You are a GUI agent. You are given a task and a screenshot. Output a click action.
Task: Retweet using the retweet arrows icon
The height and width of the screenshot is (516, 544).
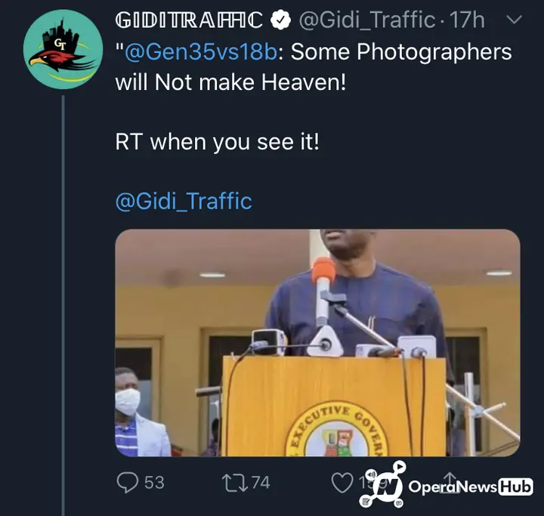(x=234, y=483)
